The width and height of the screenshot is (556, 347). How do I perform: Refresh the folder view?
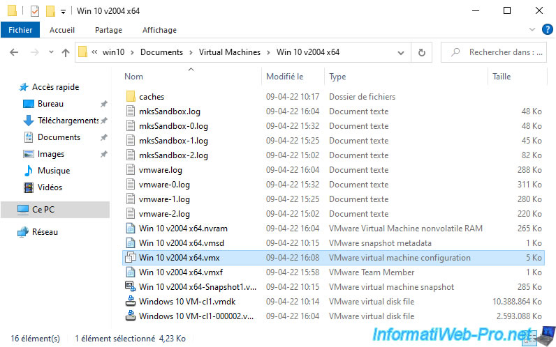(x=422, y=53)
